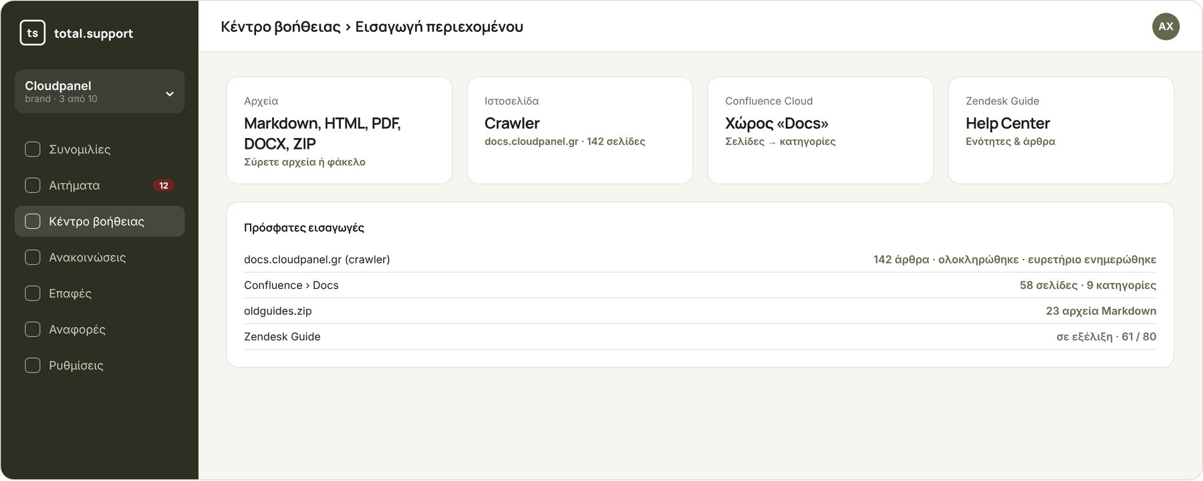Open Ρυθμίσεις from the sidebar
This screenshot has height=481, width=1203.
pos(100,366)
